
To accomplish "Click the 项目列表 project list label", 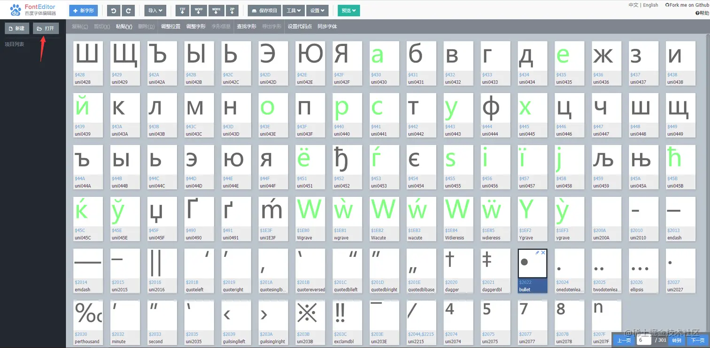I will pyautogui.click(x=15, y=44).
